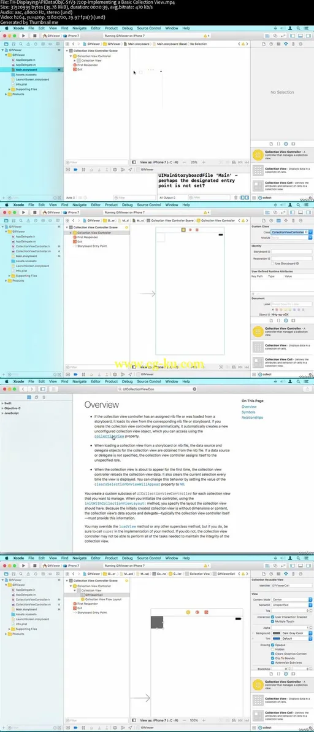314x732 pixels.
Task: Pick Collection View library icon in the Custom Class frame
Action: [258, 347]
